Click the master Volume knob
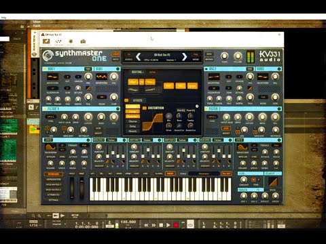The height and width of the screenshot is (244, 326). point(238,56)
